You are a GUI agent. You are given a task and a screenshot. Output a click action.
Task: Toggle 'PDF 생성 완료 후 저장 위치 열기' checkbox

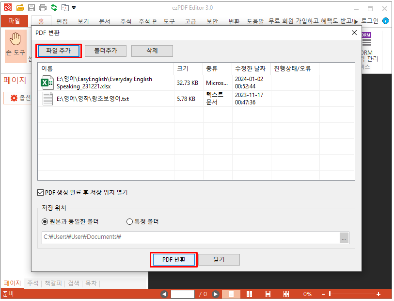pyautogui.click(x=40, y=193)
